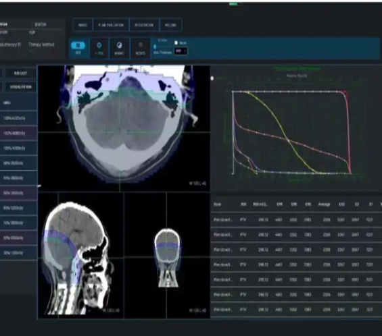The width and height of the screenshot is (382, 336).
Task: Open the Plan Evaluation tab
Action: coord(111,25)
